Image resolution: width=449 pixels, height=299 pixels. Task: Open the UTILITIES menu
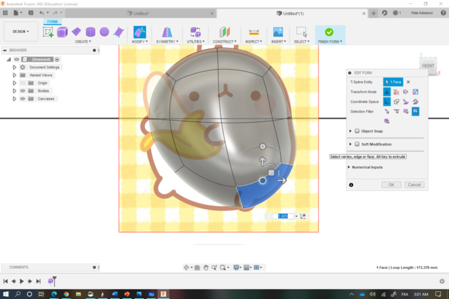tap(196, 41)
